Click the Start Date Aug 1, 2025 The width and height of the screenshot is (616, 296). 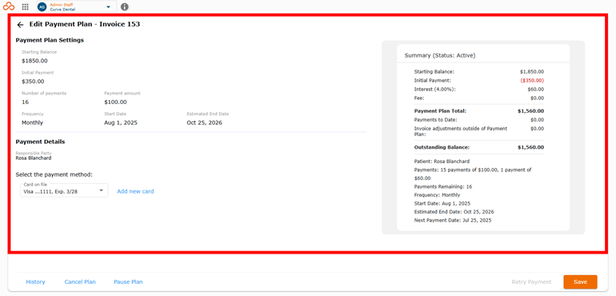tap(121, 122)
